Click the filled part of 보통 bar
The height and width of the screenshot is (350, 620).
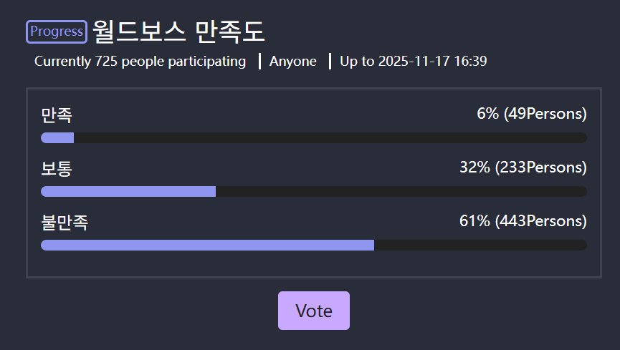(128, 191)
